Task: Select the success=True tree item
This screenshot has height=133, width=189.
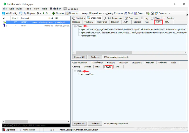Action: (87, 74)
